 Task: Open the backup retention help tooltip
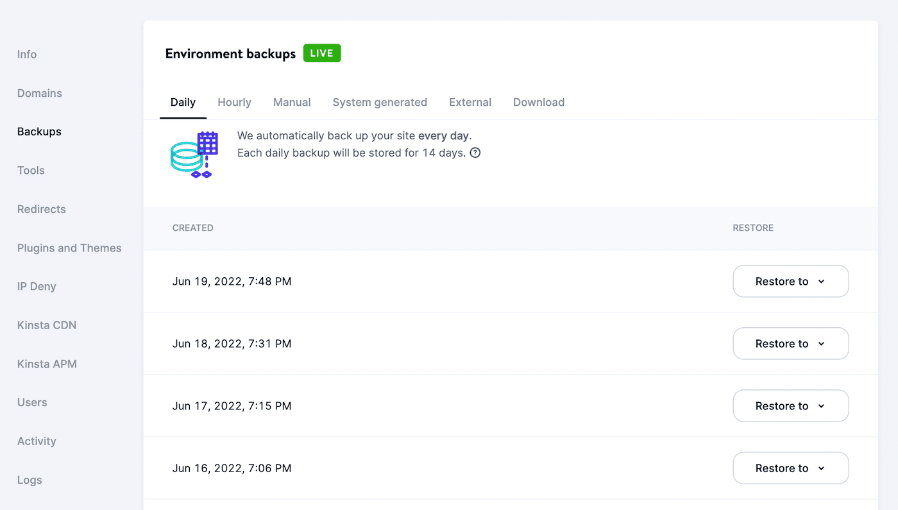(475, 153)
